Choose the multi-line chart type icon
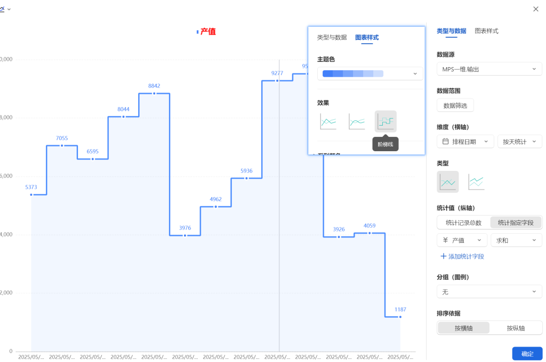546x362 pixels. pyautogui.click(x=476, y=182)
